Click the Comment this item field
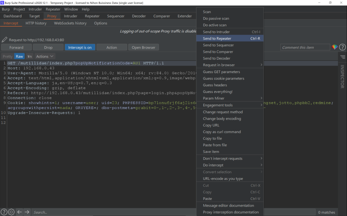 (x=305, y=47)
